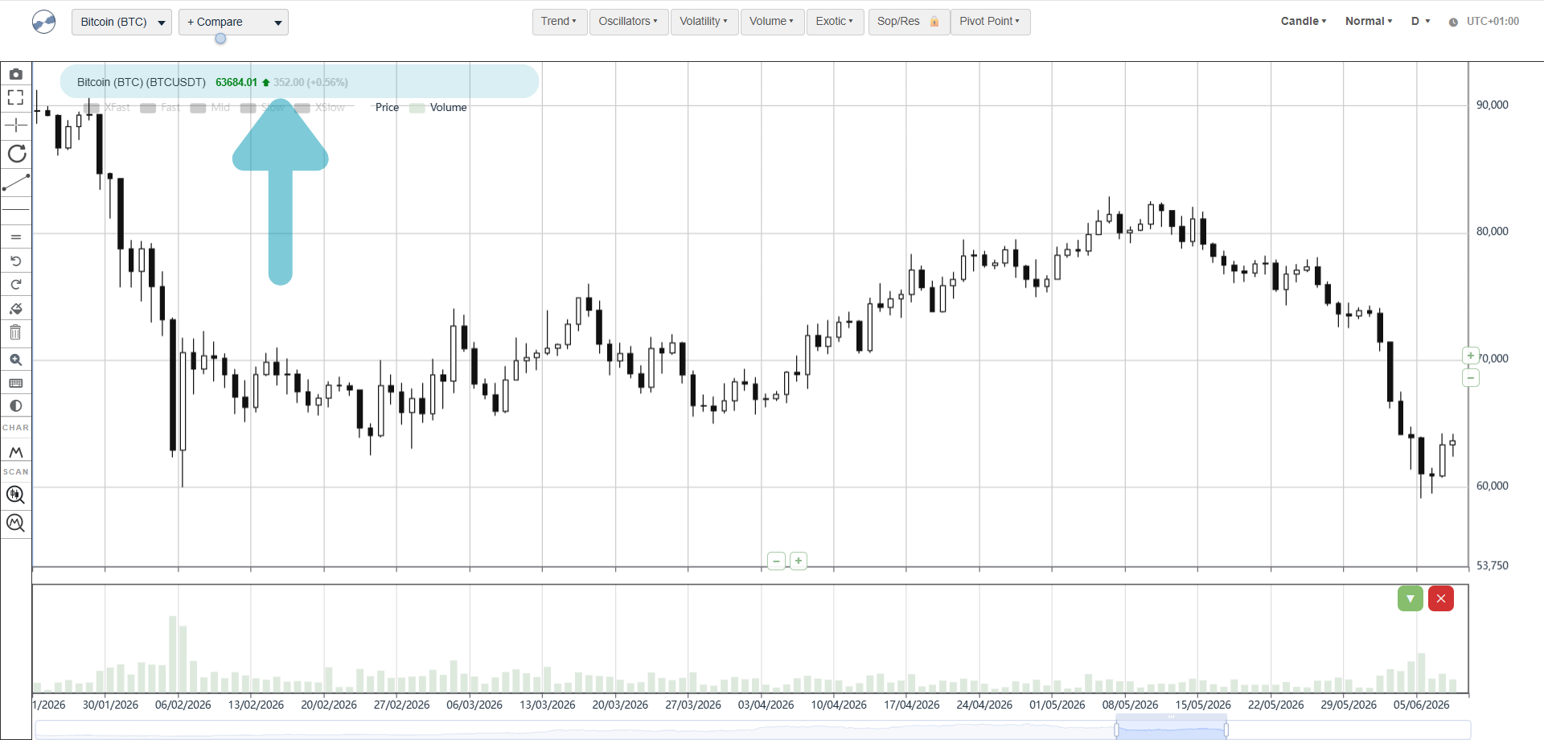The height and width of the screenshot is (740, 1544).
Task: Toggle the Mid legend series
Action: click(x=210, y=108)
